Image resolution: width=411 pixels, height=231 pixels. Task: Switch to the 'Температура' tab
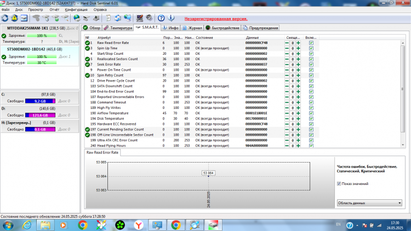[x=118, y=28]
